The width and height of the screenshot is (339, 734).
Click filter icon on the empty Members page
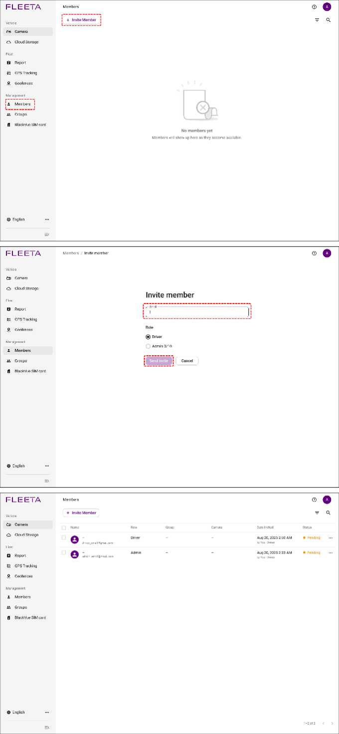coord(317,20)
